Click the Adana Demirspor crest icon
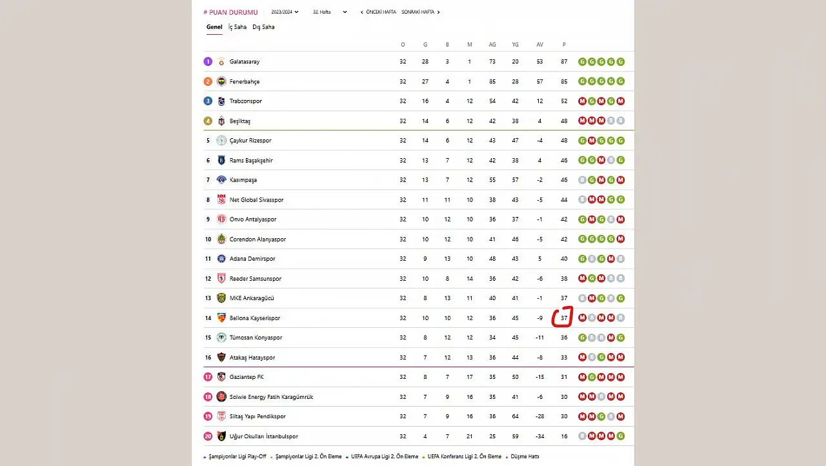826x466 pixels. [221, 259]
